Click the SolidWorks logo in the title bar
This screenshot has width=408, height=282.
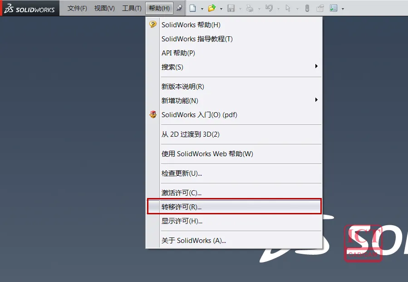pyautogui.click(x=29, y=8)
